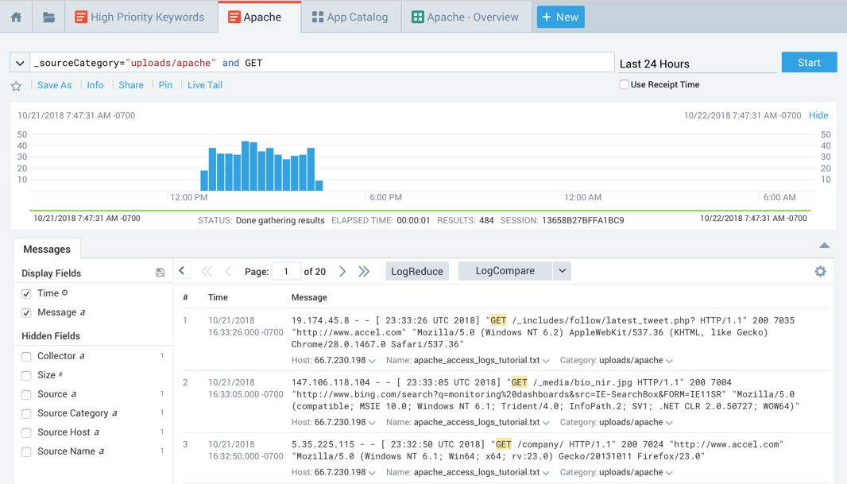847x484 pixels.
Task: Click the tallest histogram bar
Action: click(x=246, y=166)
